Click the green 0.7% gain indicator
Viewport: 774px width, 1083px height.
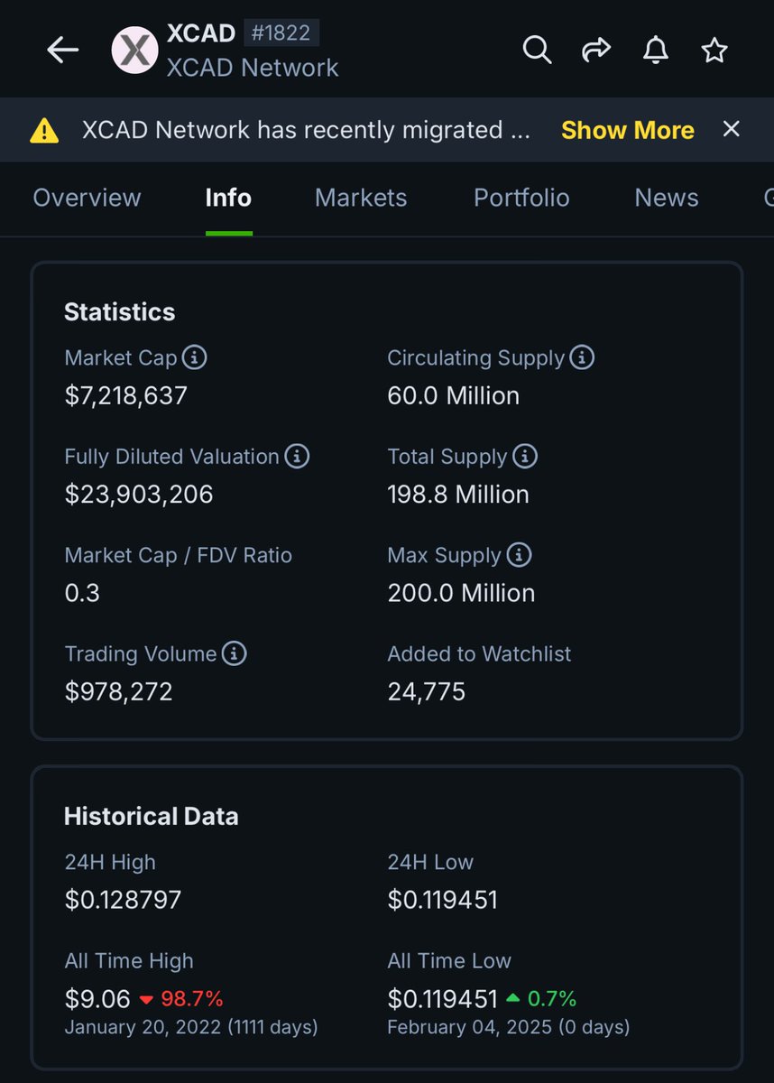[x=540, y=999]
